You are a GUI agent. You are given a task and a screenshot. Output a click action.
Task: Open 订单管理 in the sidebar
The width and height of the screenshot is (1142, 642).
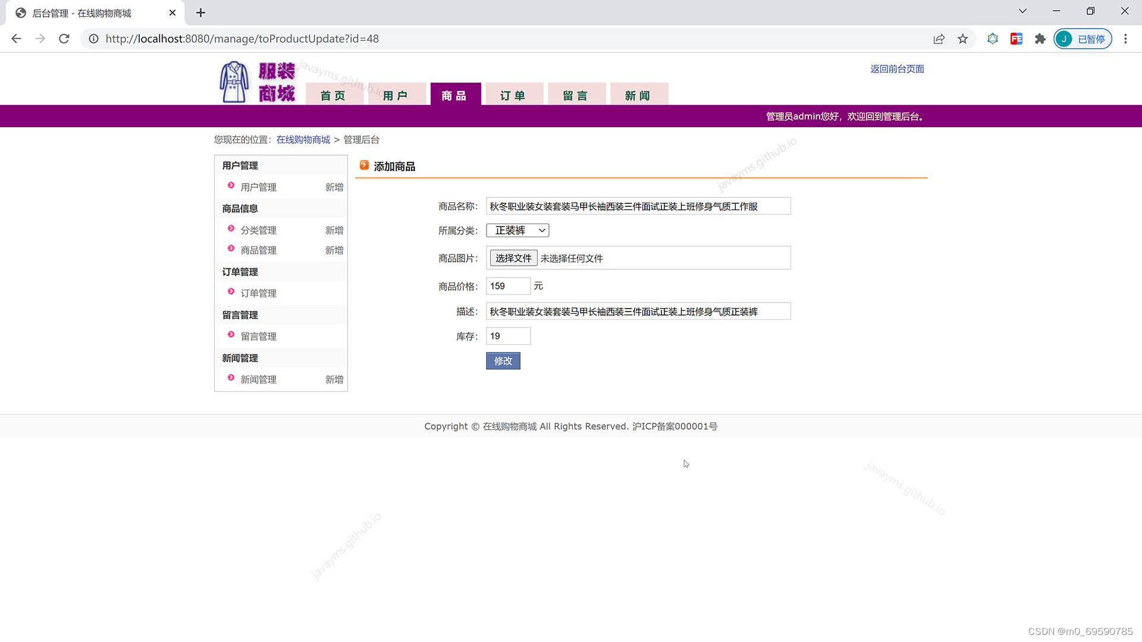click(x=259, y=293)
